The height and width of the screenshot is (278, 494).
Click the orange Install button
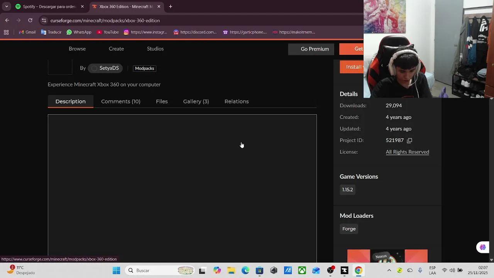click(352, 67)
